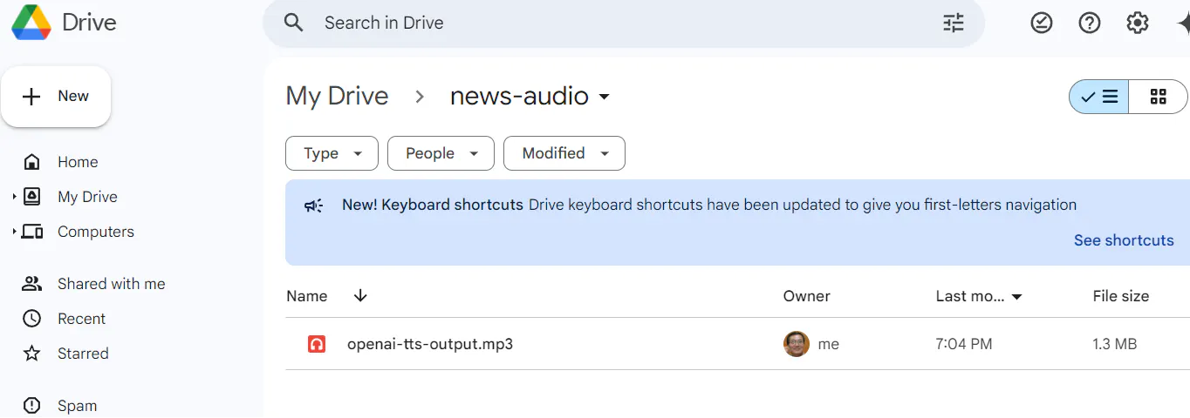Click the Google Drive logo
Image resolution: width=1190 pixels, height=418 pixels.
31,23
